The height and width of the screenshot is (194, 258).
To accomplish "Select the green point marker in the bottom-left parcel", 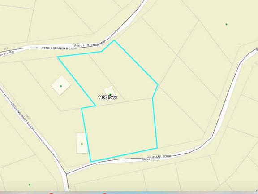I will click(30, 185).
